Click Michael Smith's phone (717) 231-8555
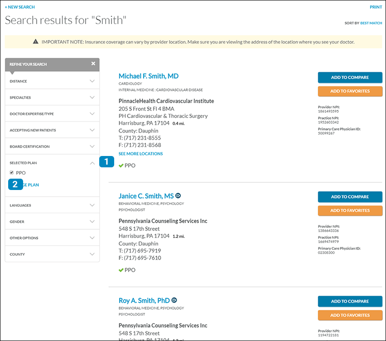The width and height of the screenshot is (386, 341). 142,138
